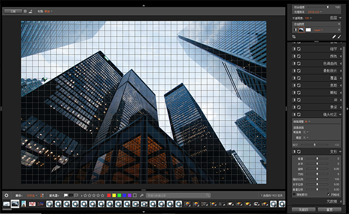Filter by yellow color label
Screen dimensions: 349x214
point(114,195)
